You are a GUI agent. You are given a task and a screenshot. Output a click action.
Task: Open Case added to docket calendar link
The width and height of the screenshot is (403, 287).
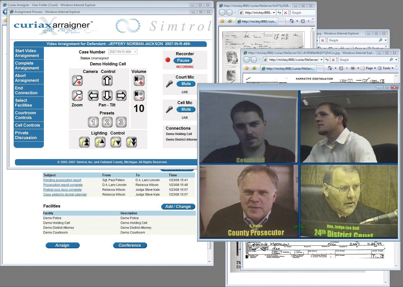(x=65, y=195)
